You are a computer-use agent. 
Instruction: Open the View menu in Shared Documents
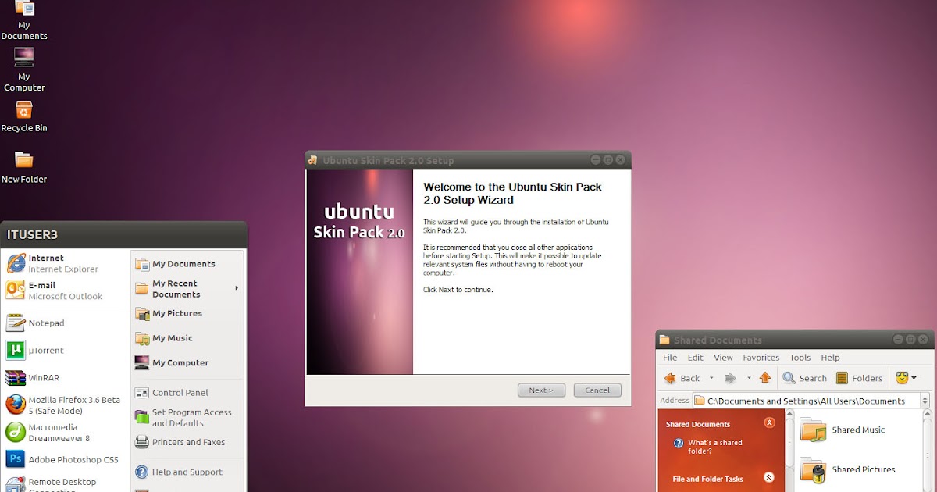click(x=723, y=357)
